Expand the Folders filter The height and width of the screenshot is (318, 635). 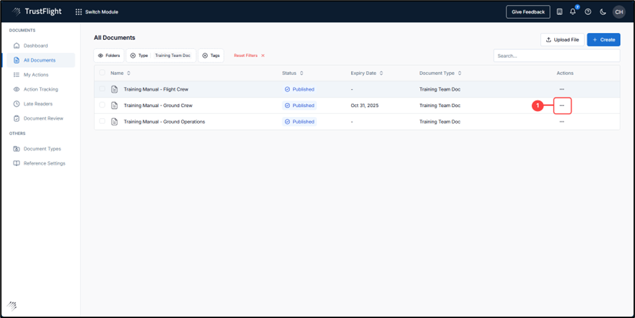[109, 56]
